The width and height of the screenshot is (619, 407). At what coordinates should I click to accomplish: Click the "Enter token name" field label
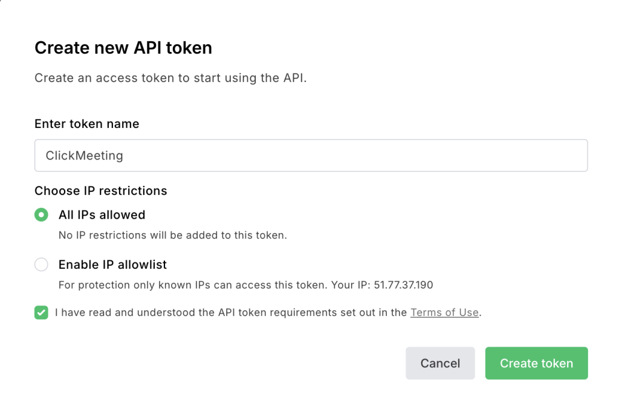coord(86,124)
